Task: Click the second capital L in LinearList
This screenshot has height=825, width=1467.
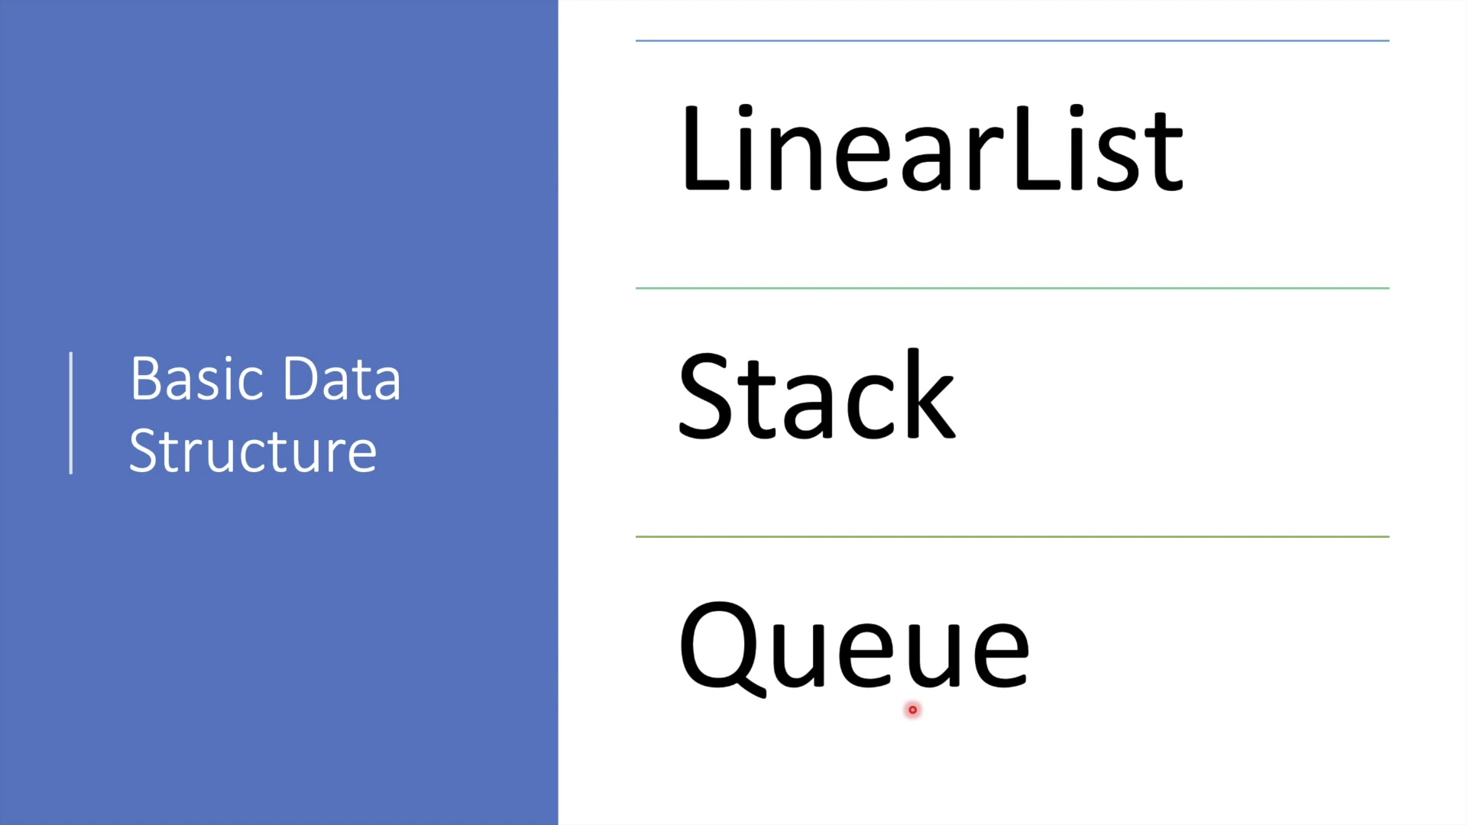Action: click(1037, 148)
